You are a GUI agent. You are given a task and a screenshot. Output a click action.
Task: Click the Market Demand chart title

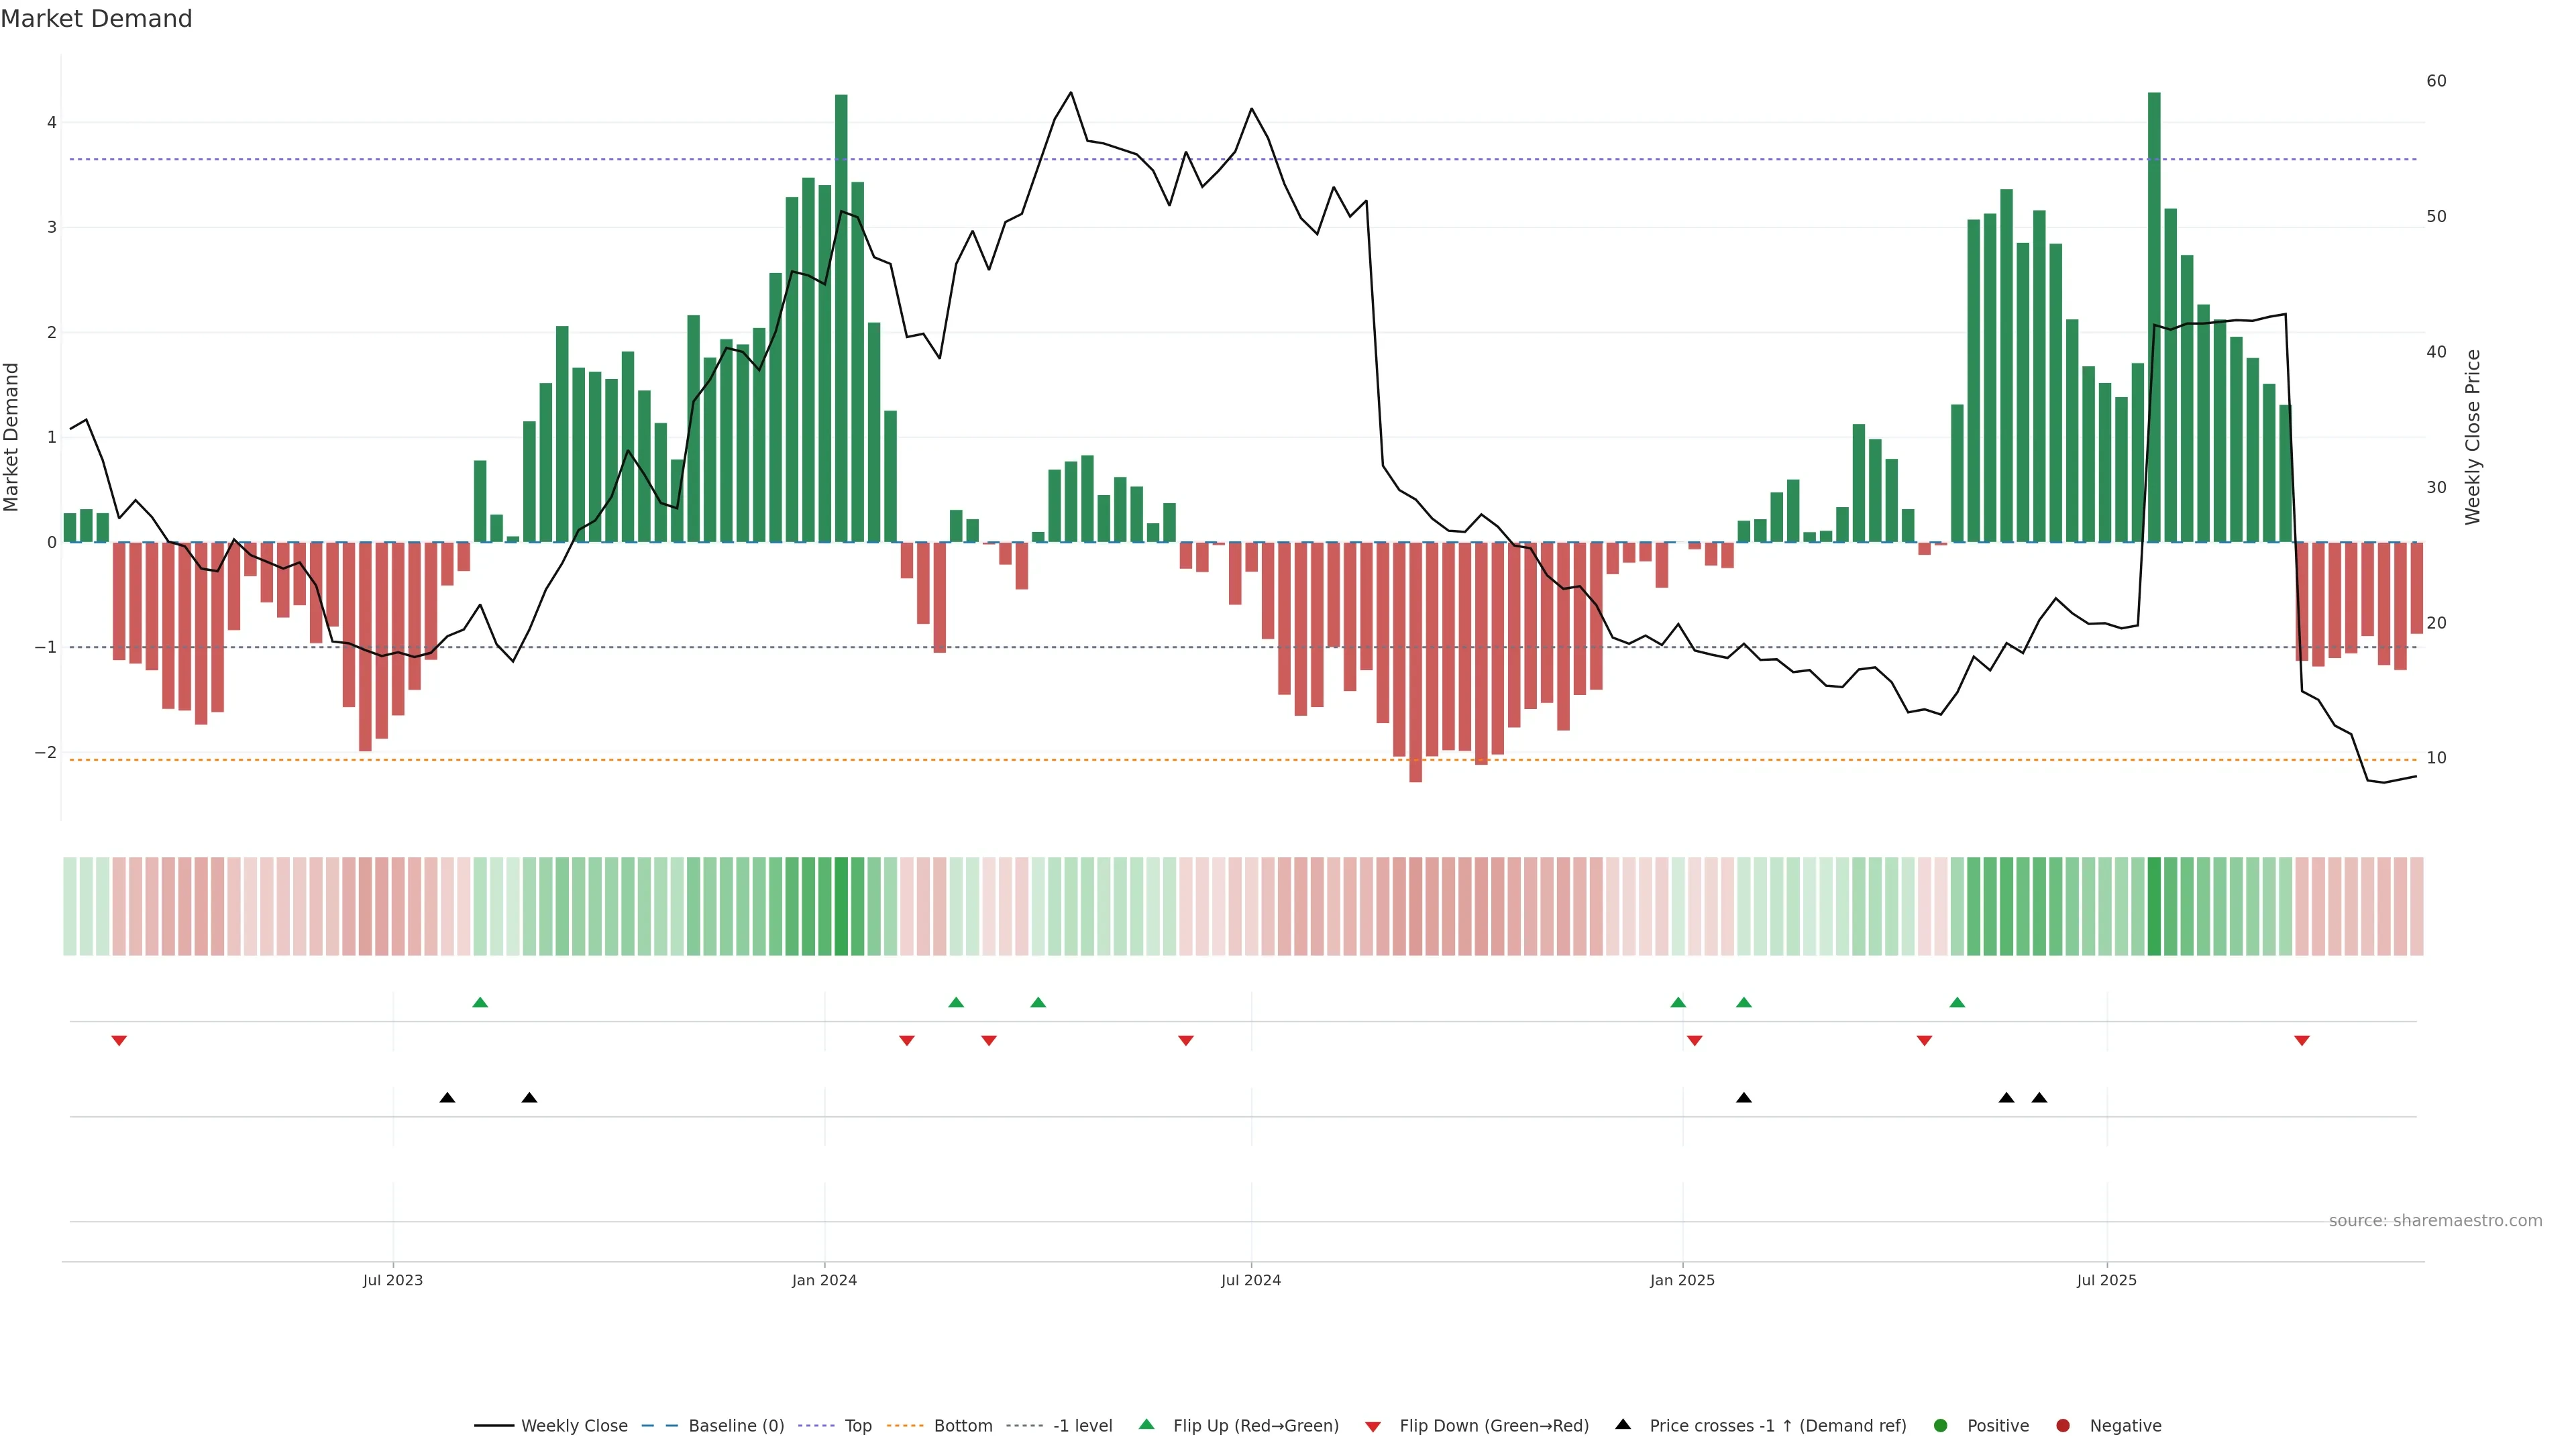coord(96,19)
